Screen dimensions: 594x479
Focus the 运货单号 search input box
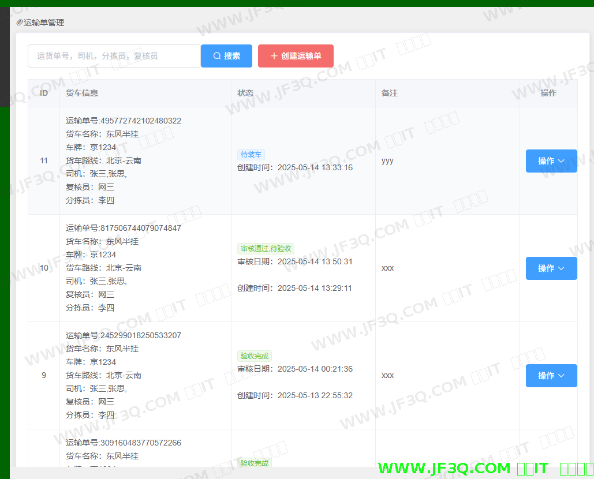pos(114,56)
